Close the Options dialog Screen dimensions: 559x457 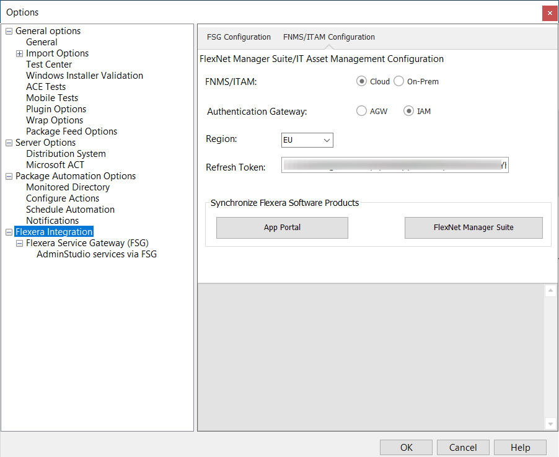[550, 13]
